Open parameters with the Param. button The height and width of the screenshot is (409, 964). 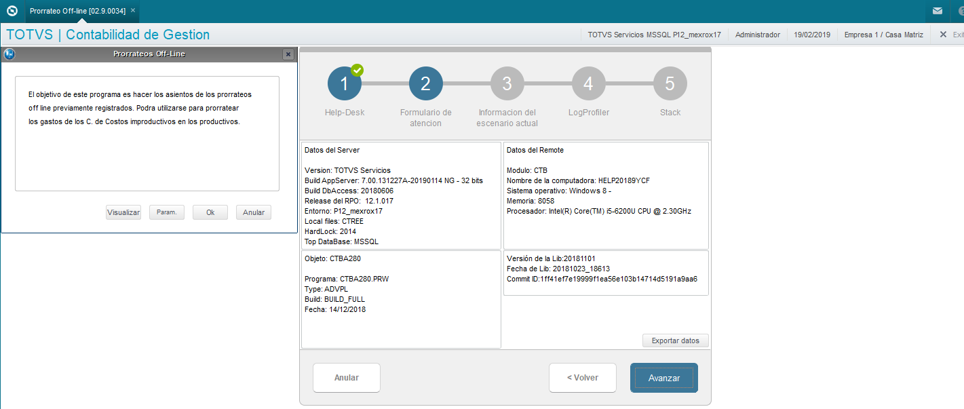point(167,212)
